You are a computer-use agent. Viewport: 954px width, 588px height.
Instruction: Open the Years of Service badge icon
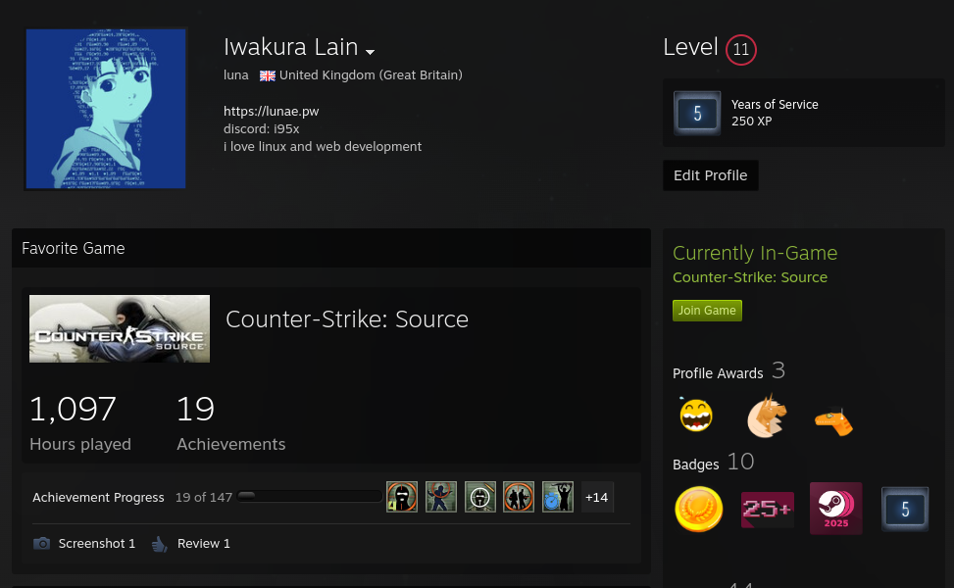pos(697,113)
